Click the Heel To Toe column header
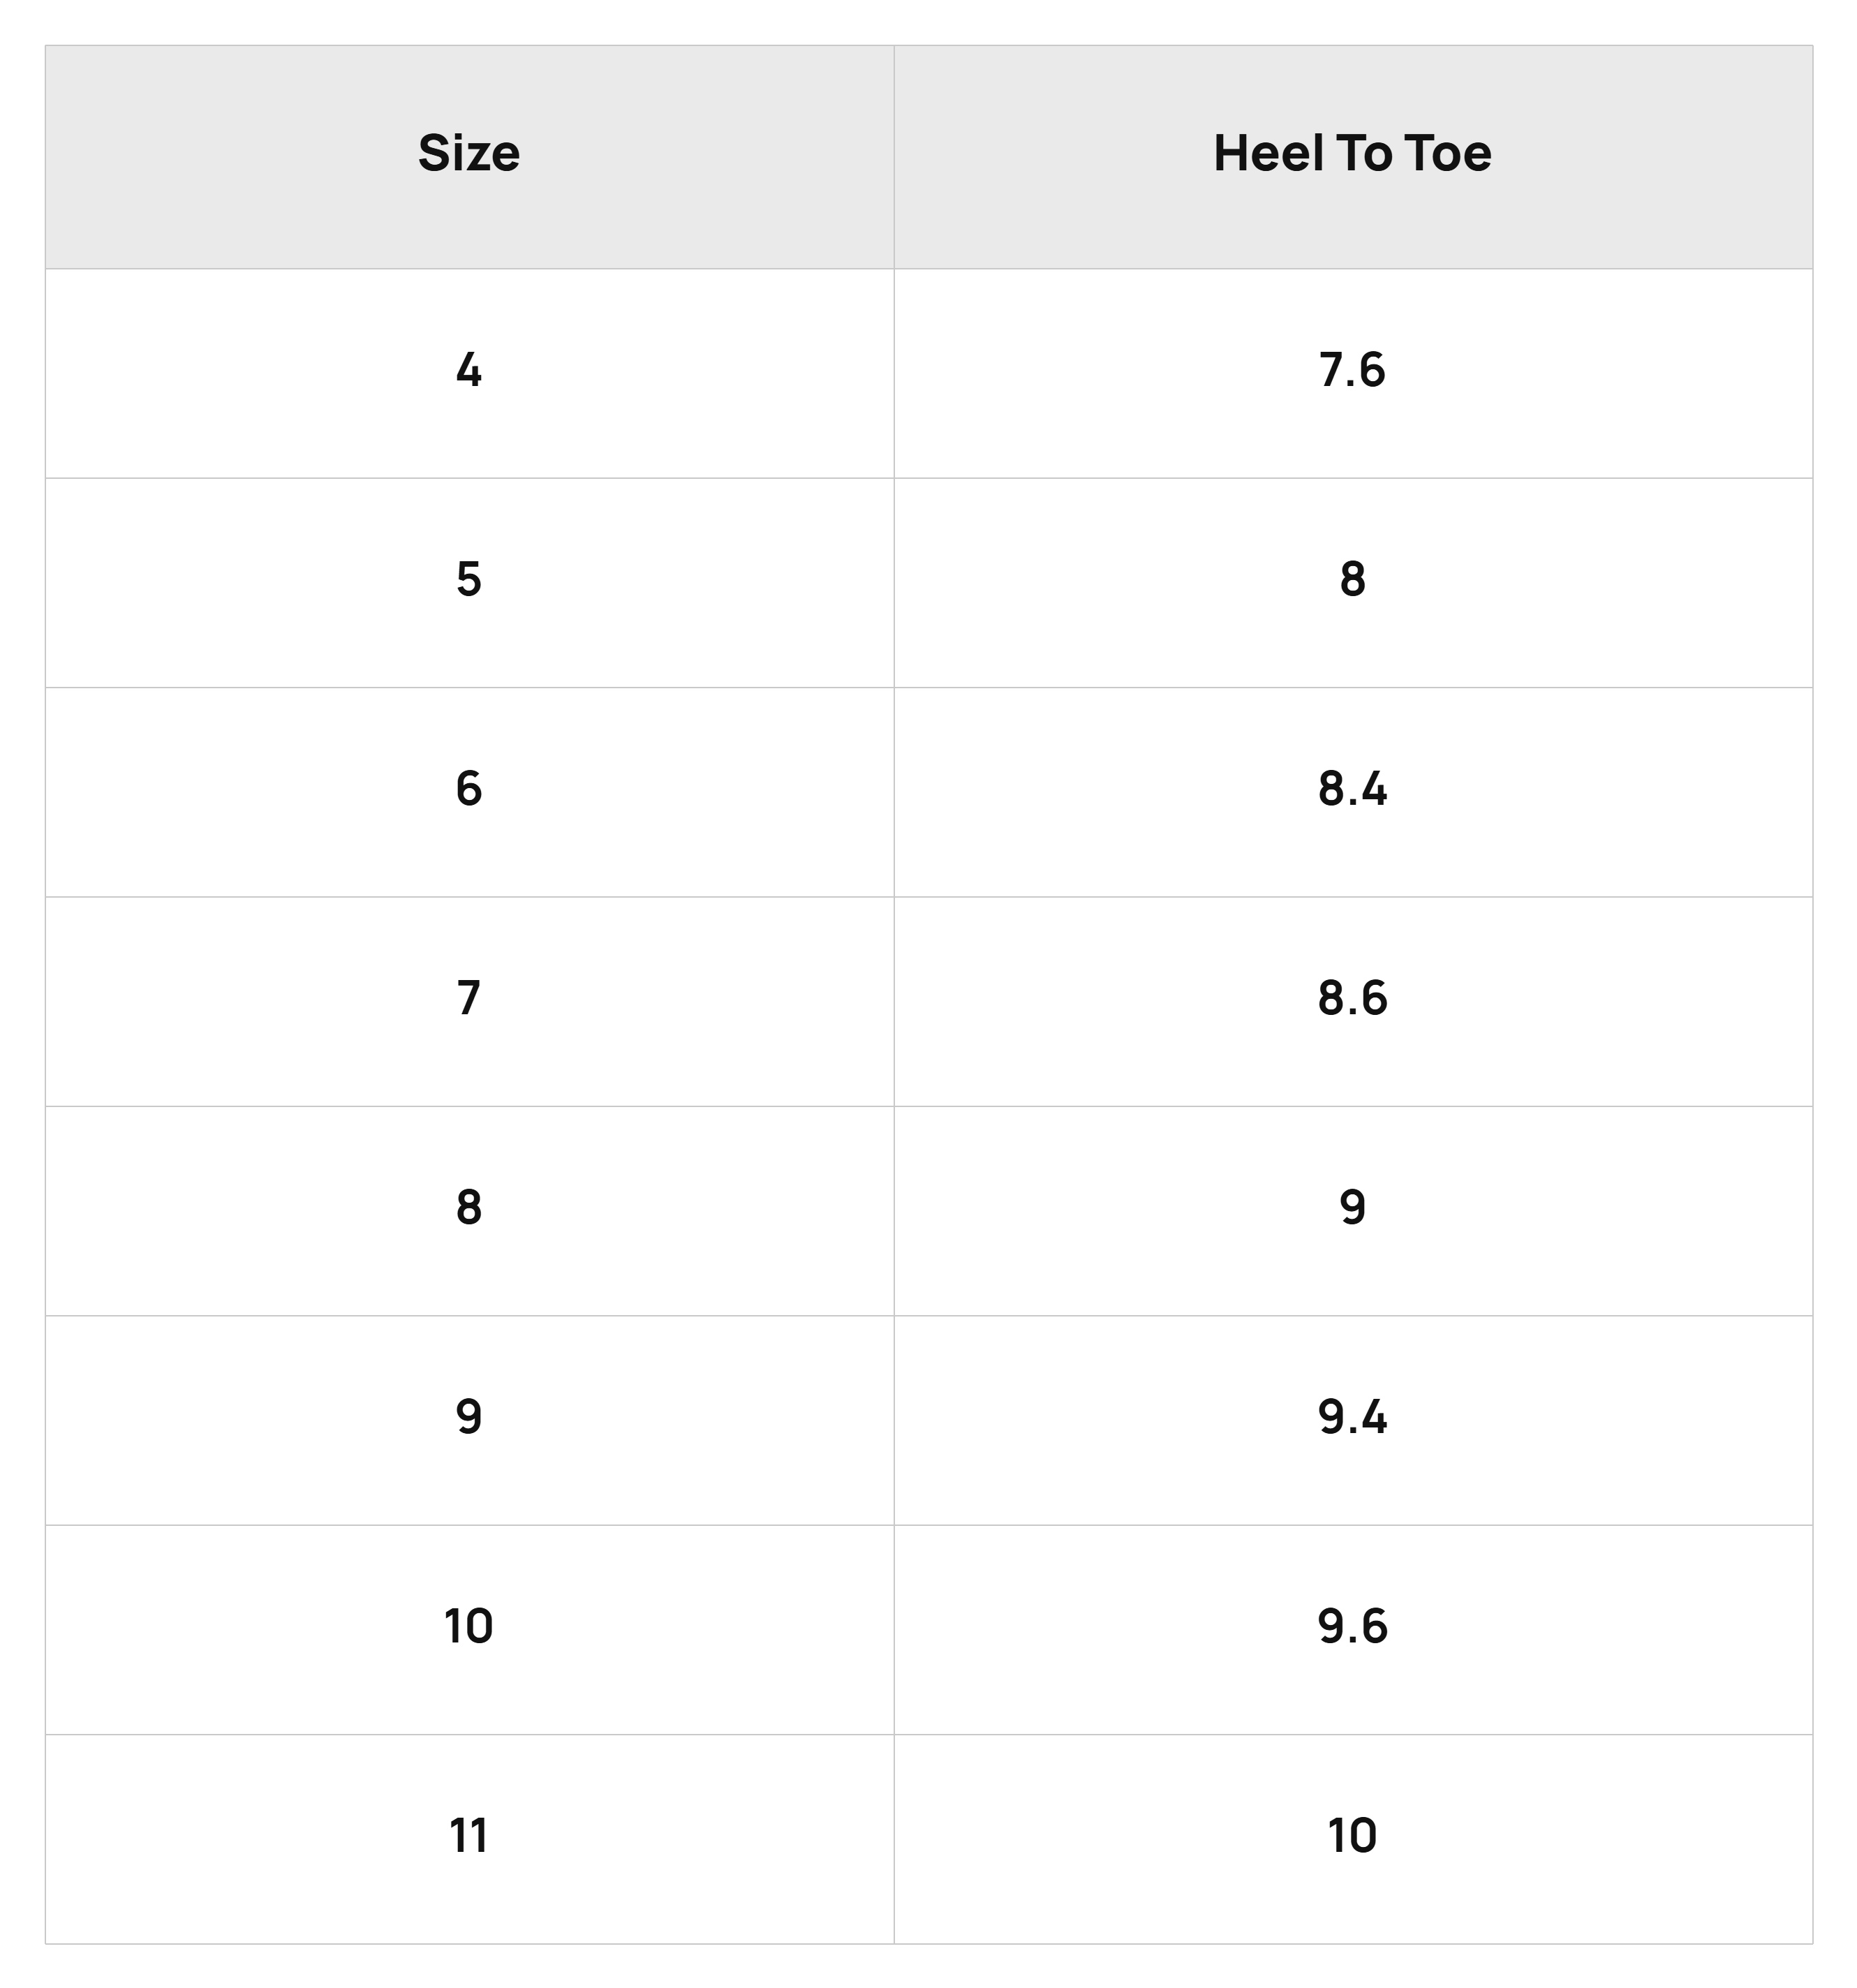This screenshot has height=1988, width=1857. (x=1352, y=156)
